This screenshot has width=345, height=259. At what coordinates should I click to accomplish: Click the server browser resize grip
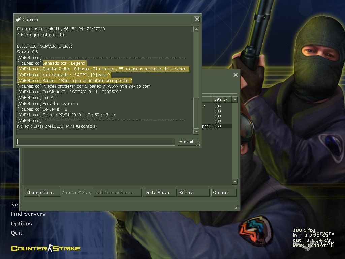pyautogui.click(x=237, y=207)
